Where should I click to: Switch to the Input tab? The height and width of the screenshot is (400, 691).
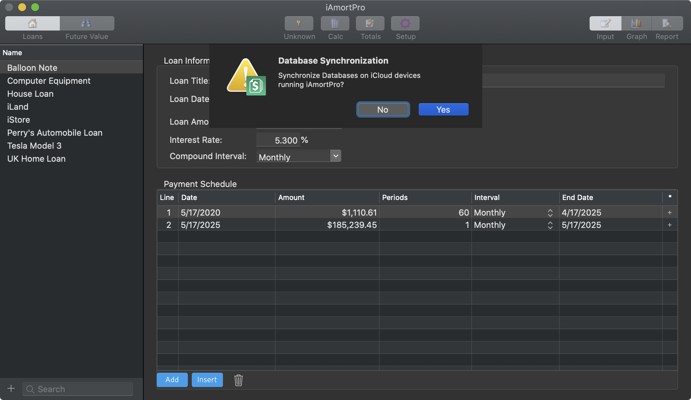pyautogui.click(x=605, y=23)
